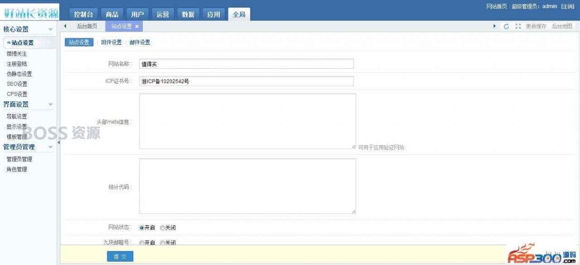Open 微博关注 in the sidebar
Screen dimensions: 580x265
pyautogui.click(x=17, y=54)
